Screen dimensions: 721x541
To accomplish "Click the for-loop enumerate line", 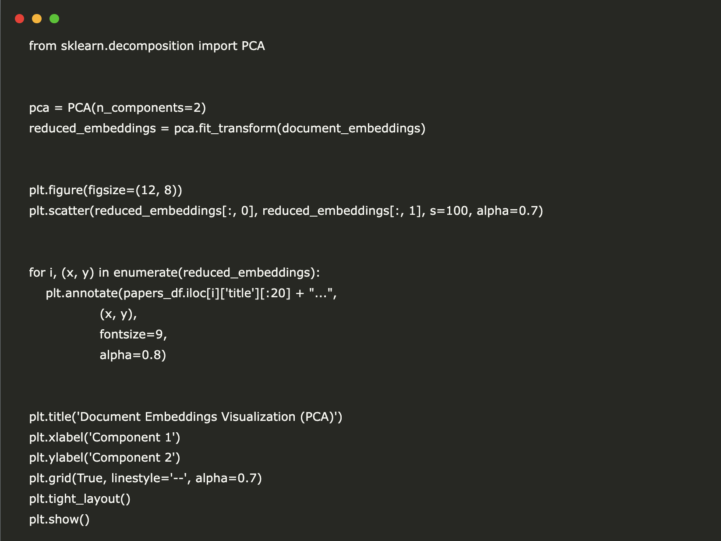I will point(174,273).
